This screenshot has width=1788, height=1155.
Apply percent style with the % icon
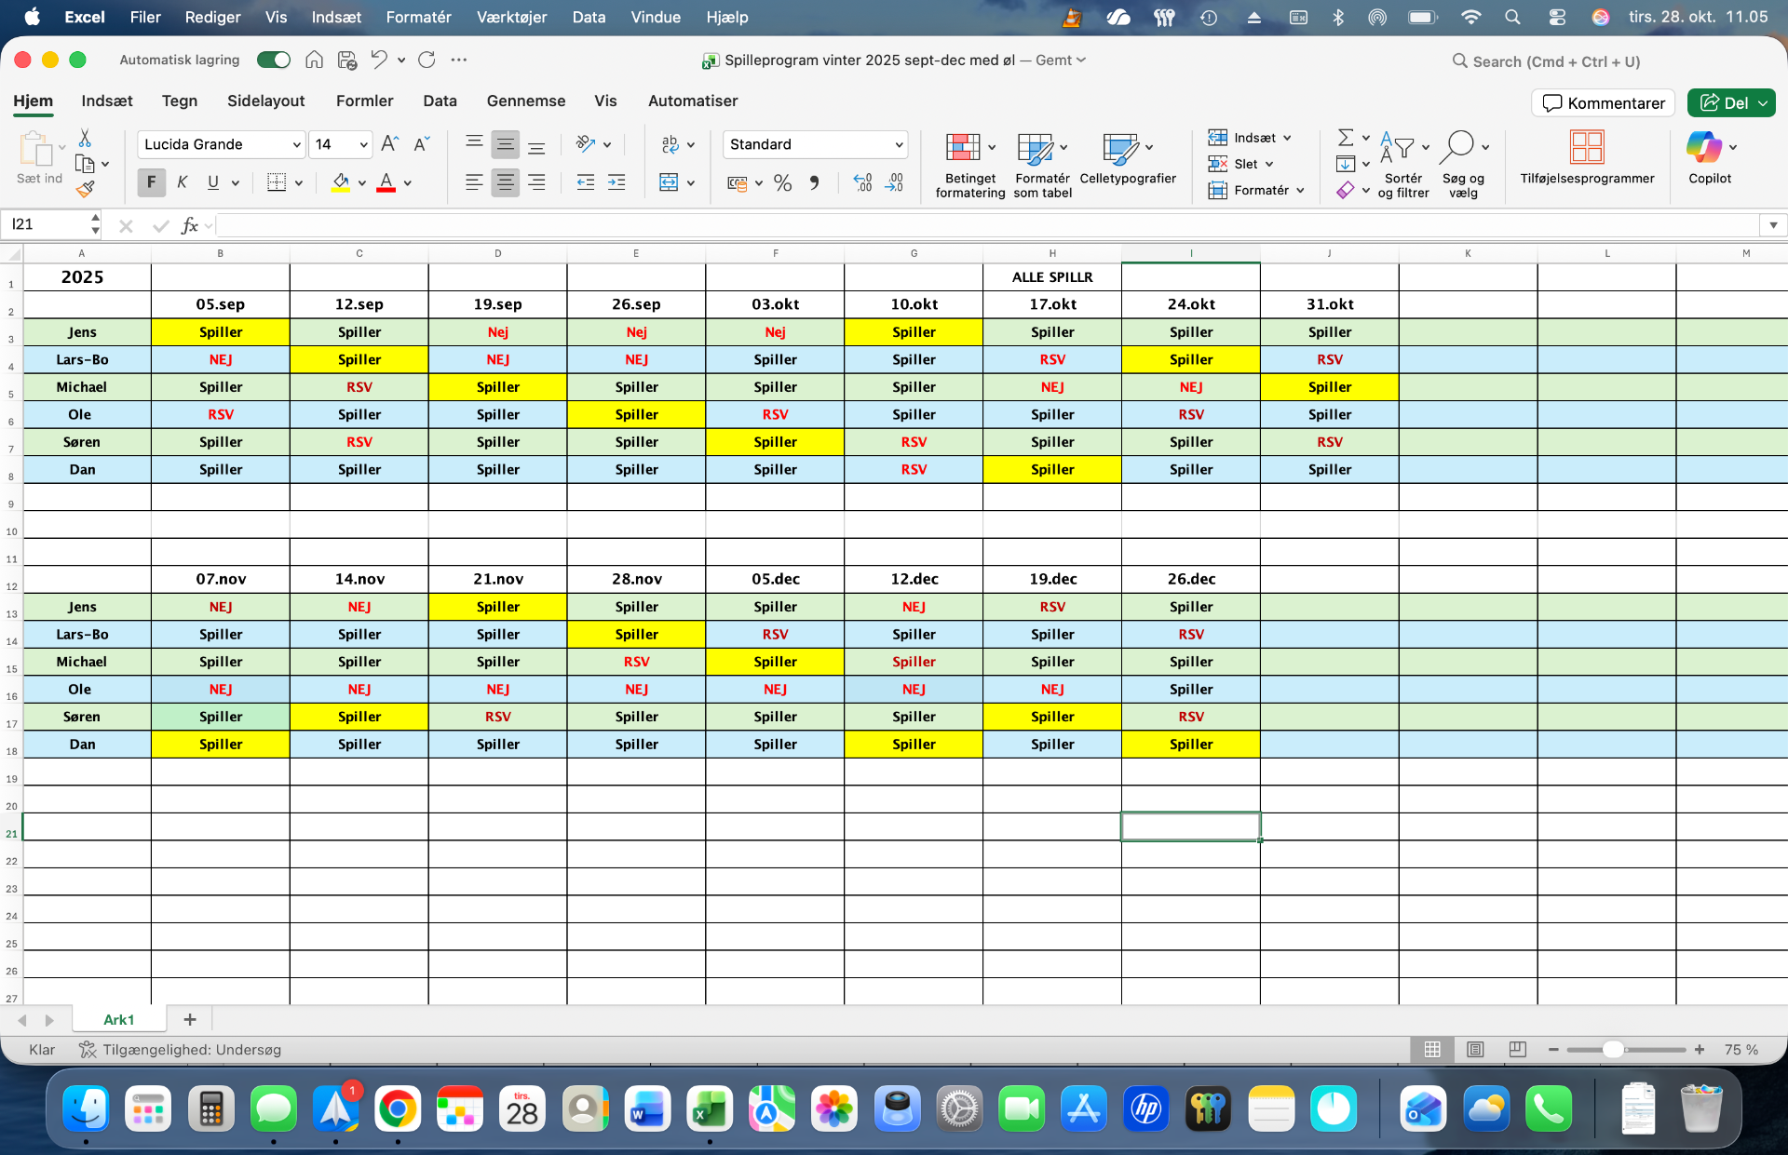782,183
